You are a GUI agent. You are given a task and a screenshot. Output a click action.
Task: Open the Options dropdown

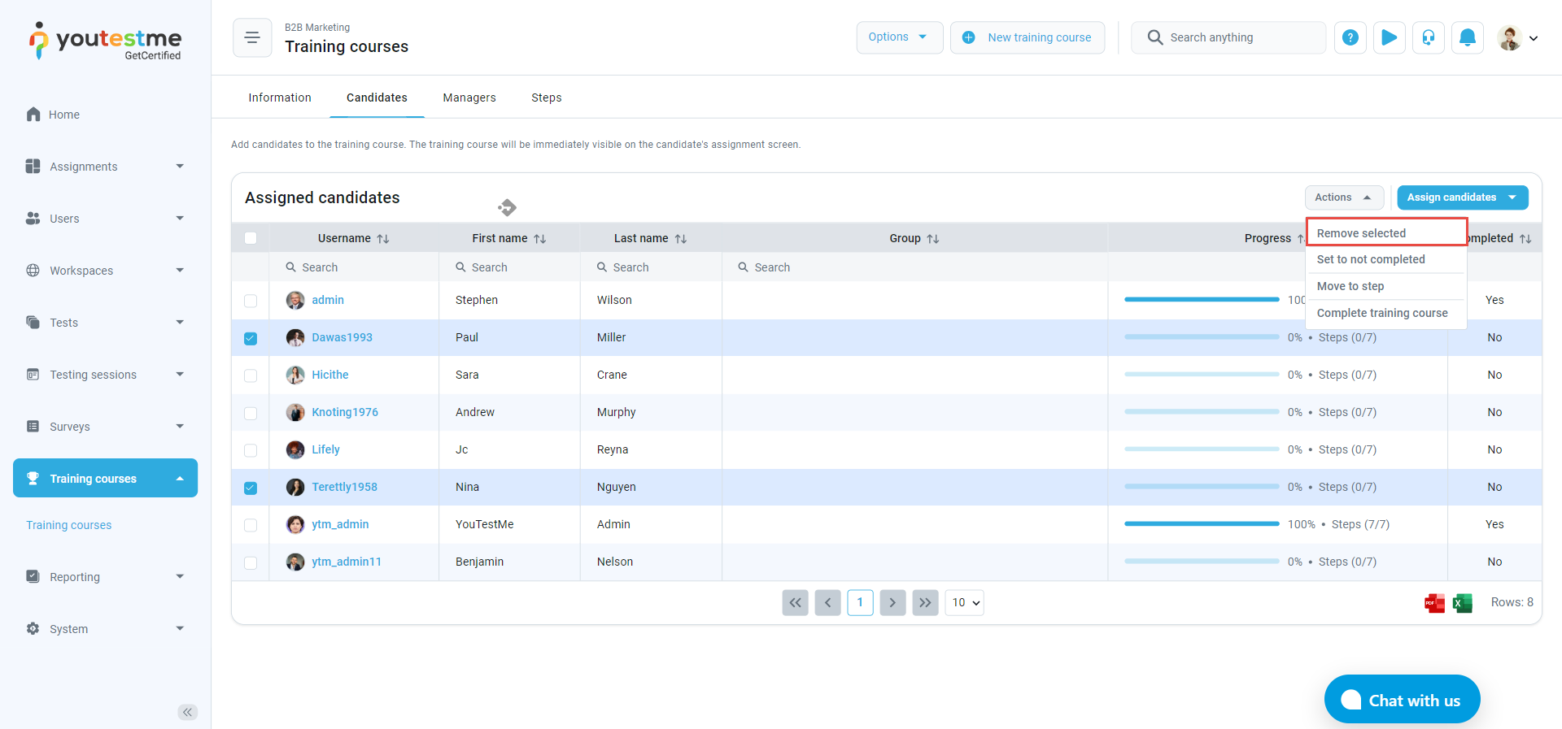click(899, 37)
